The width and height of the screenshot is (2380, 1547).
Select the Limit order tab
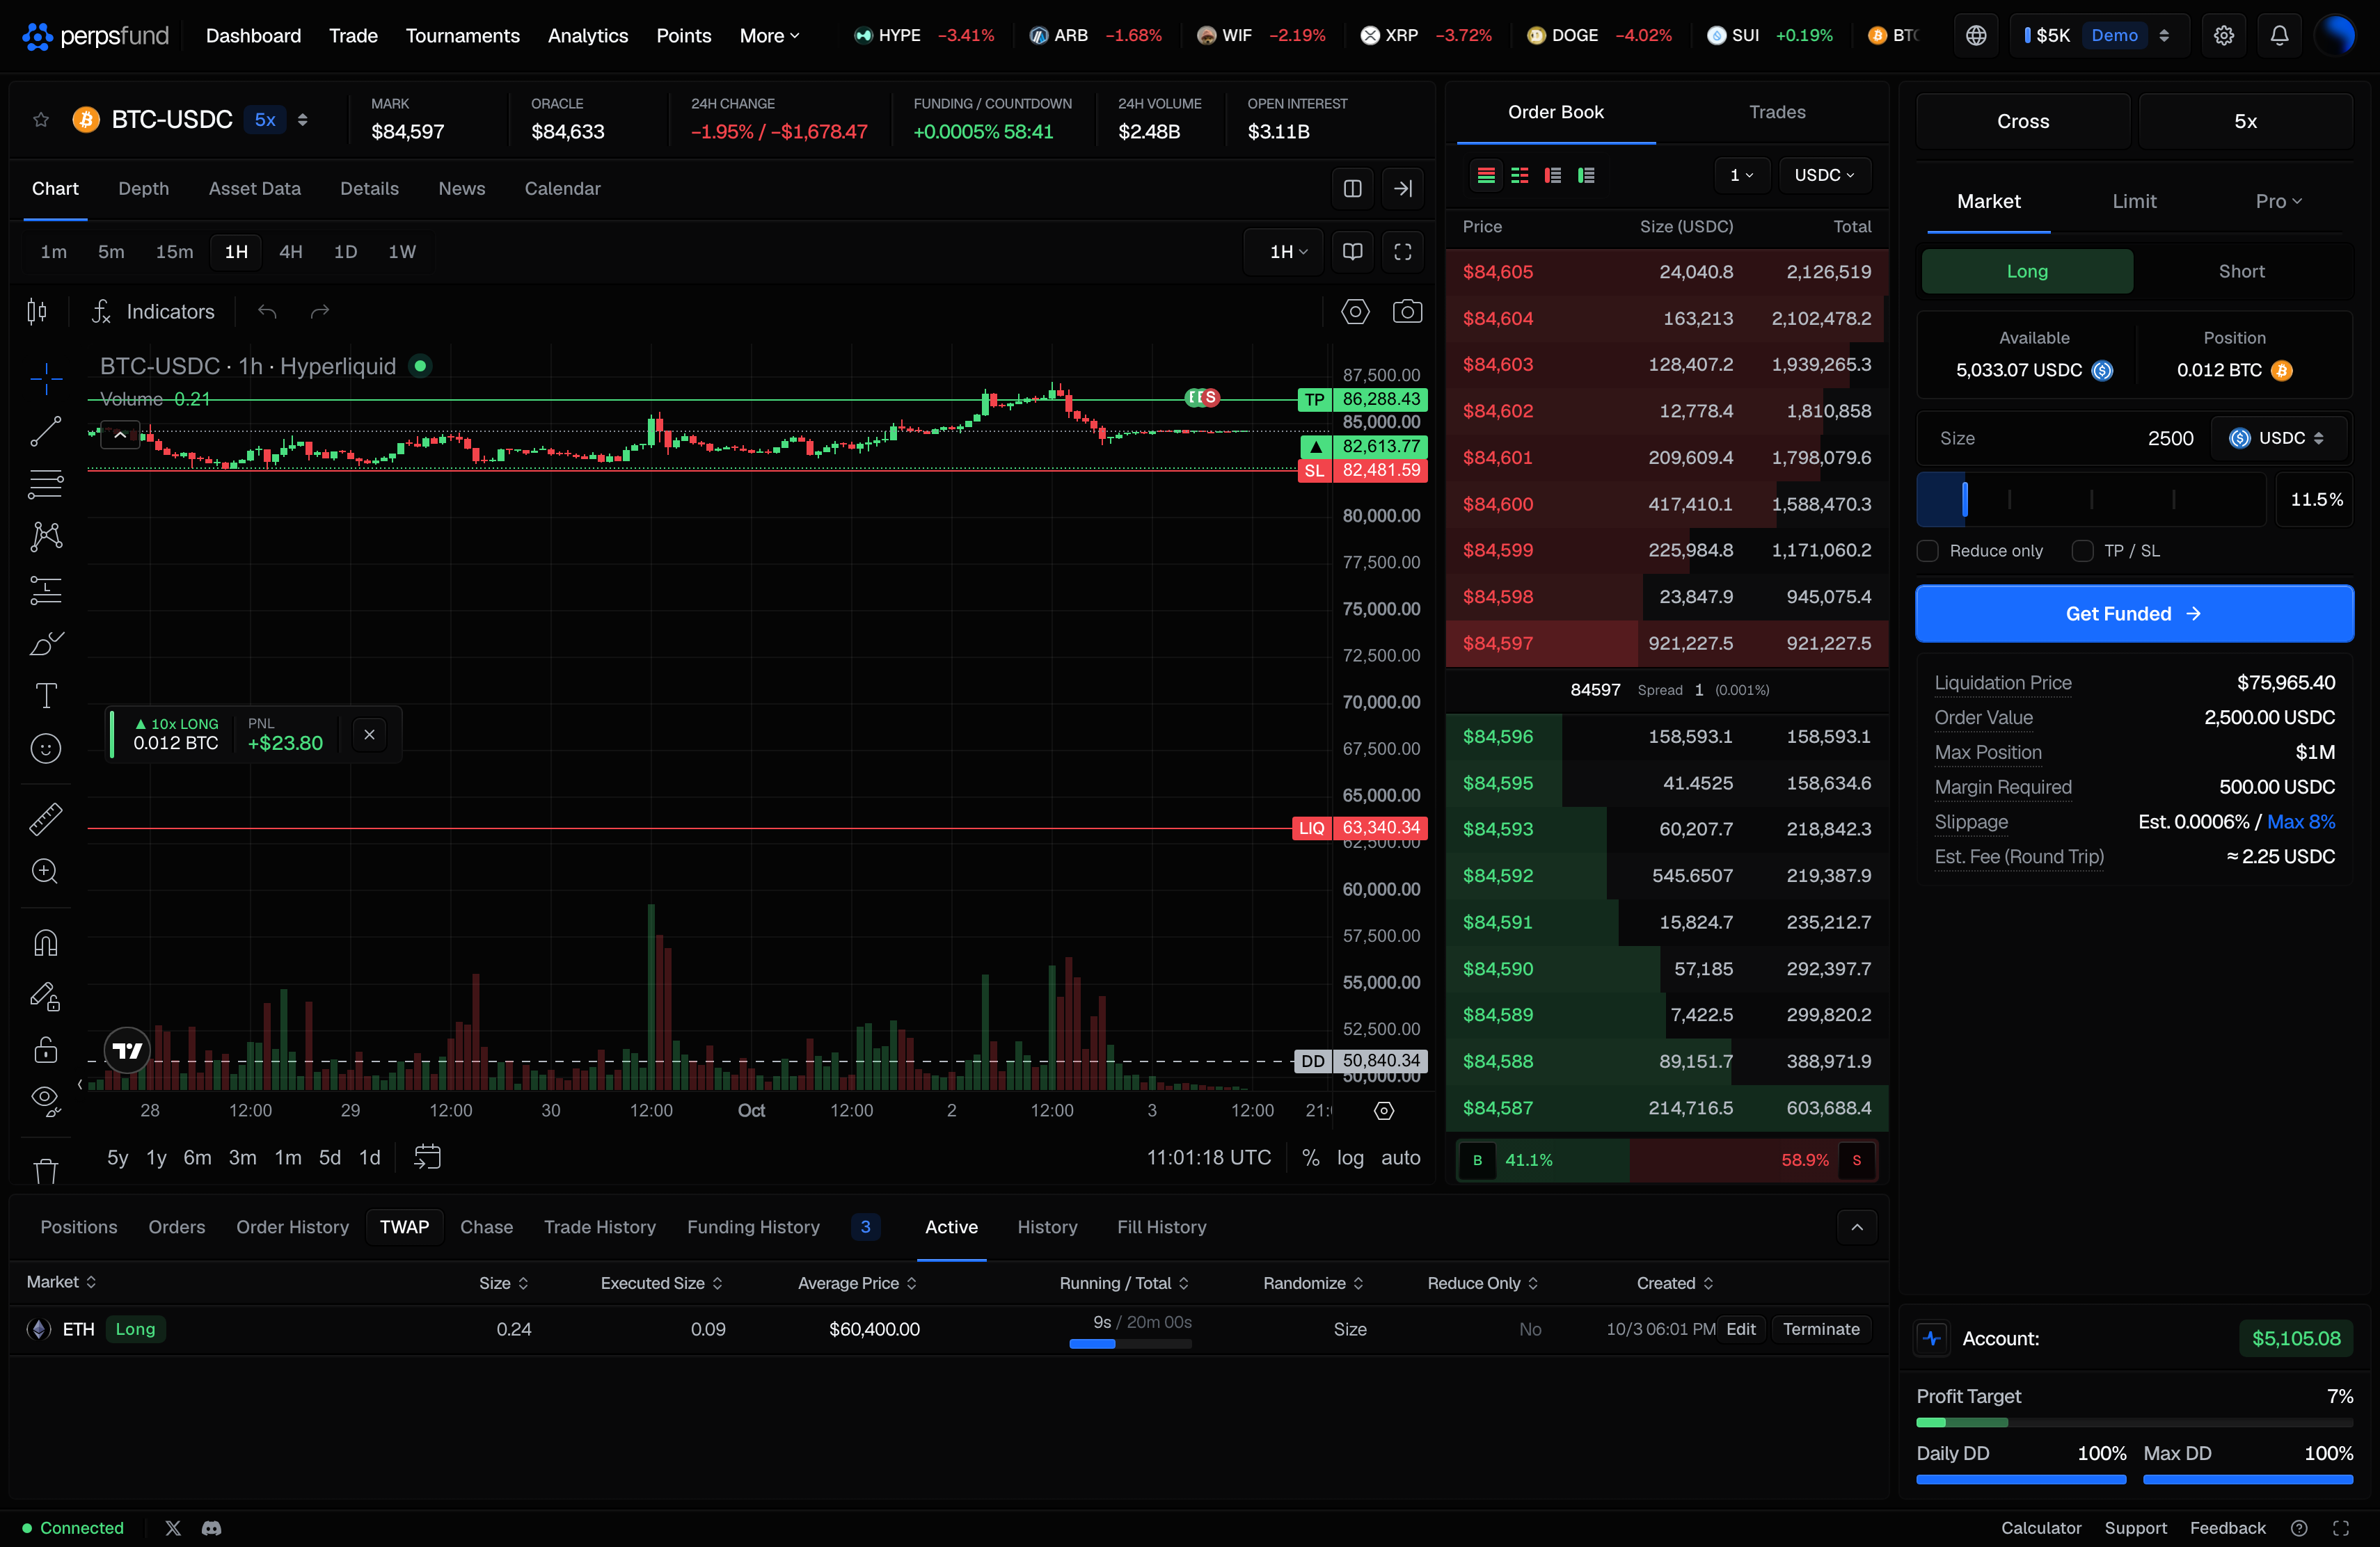[2134, 201]
